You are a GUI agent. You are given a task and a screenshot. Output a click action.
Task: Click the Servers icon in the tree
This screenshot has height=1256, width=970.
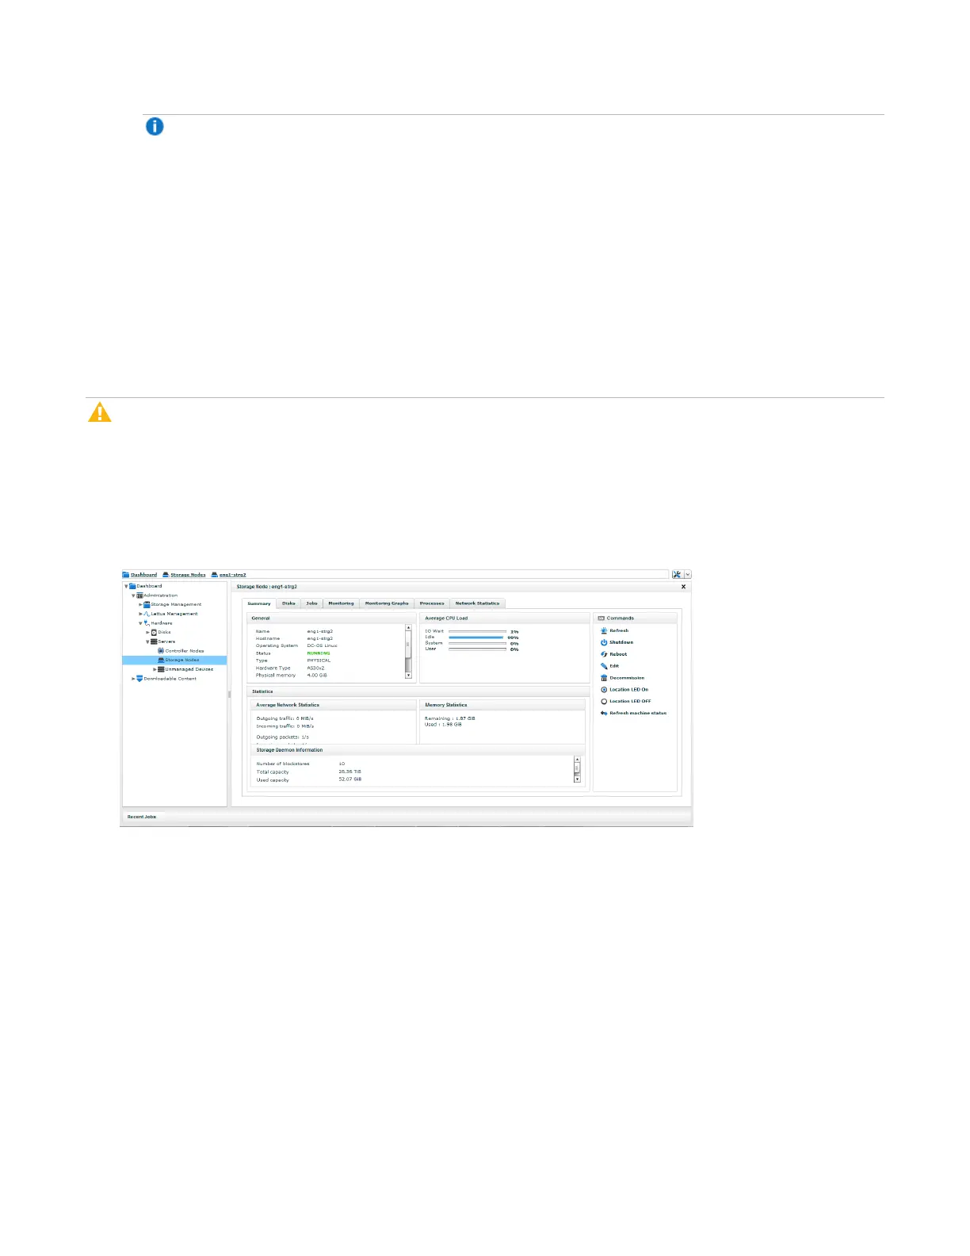(x=155, y=641)
